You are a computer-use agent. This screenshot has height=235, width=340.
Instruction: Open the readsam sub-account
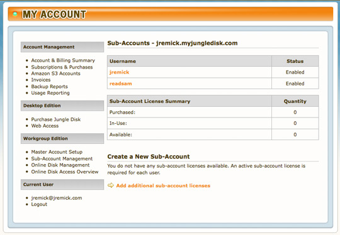120,84
